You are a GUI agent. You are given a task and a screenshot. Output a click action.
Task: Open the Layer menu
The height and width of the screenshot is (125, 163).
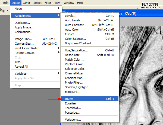(x=26, y=3)
